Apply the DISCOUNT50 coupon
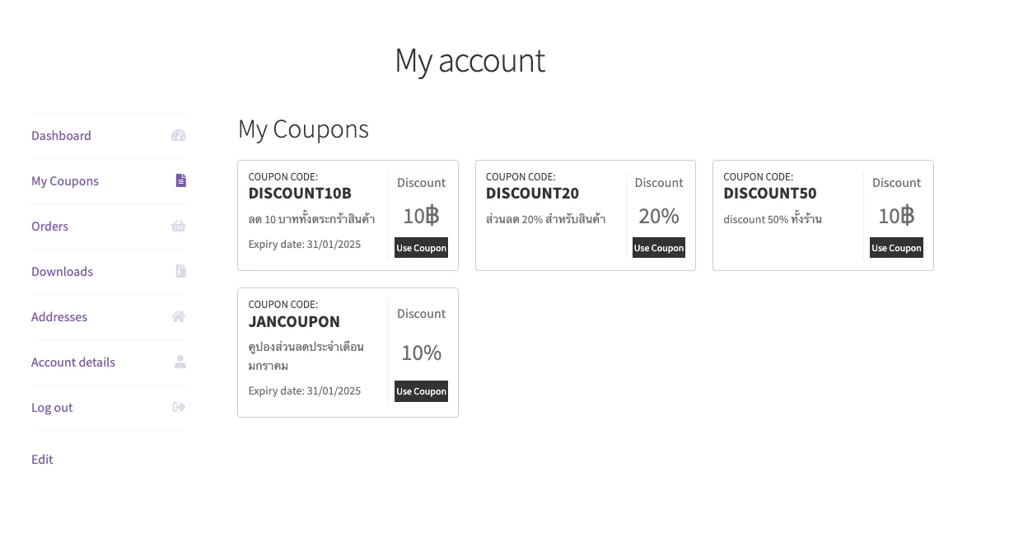This screenshot has width=1009, height=542. 896,248
